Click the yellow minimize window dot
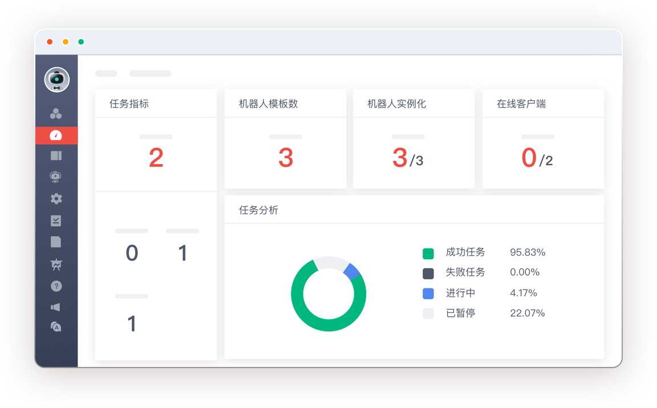The width and height of the screenshot is (657, 408). click(x=66, y=42)
